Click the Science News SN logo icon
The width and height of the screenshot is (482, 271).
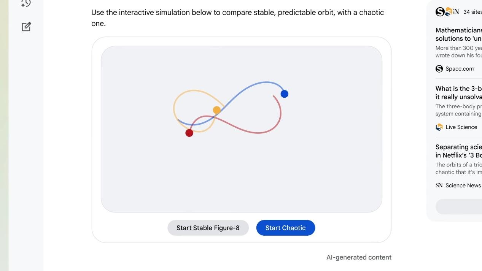tap(439, 185)
